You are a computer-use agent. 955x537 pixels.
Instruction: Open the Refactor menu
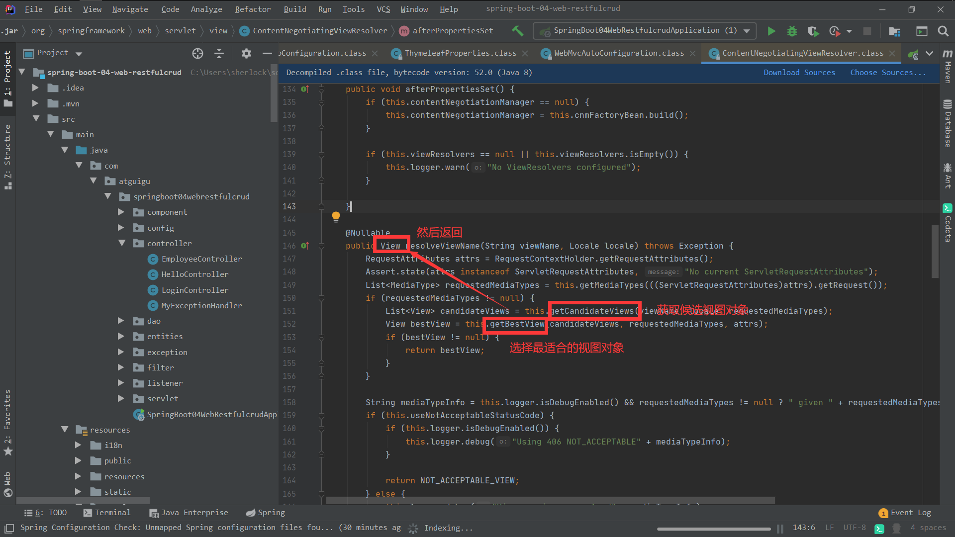[x=253, y=9]
